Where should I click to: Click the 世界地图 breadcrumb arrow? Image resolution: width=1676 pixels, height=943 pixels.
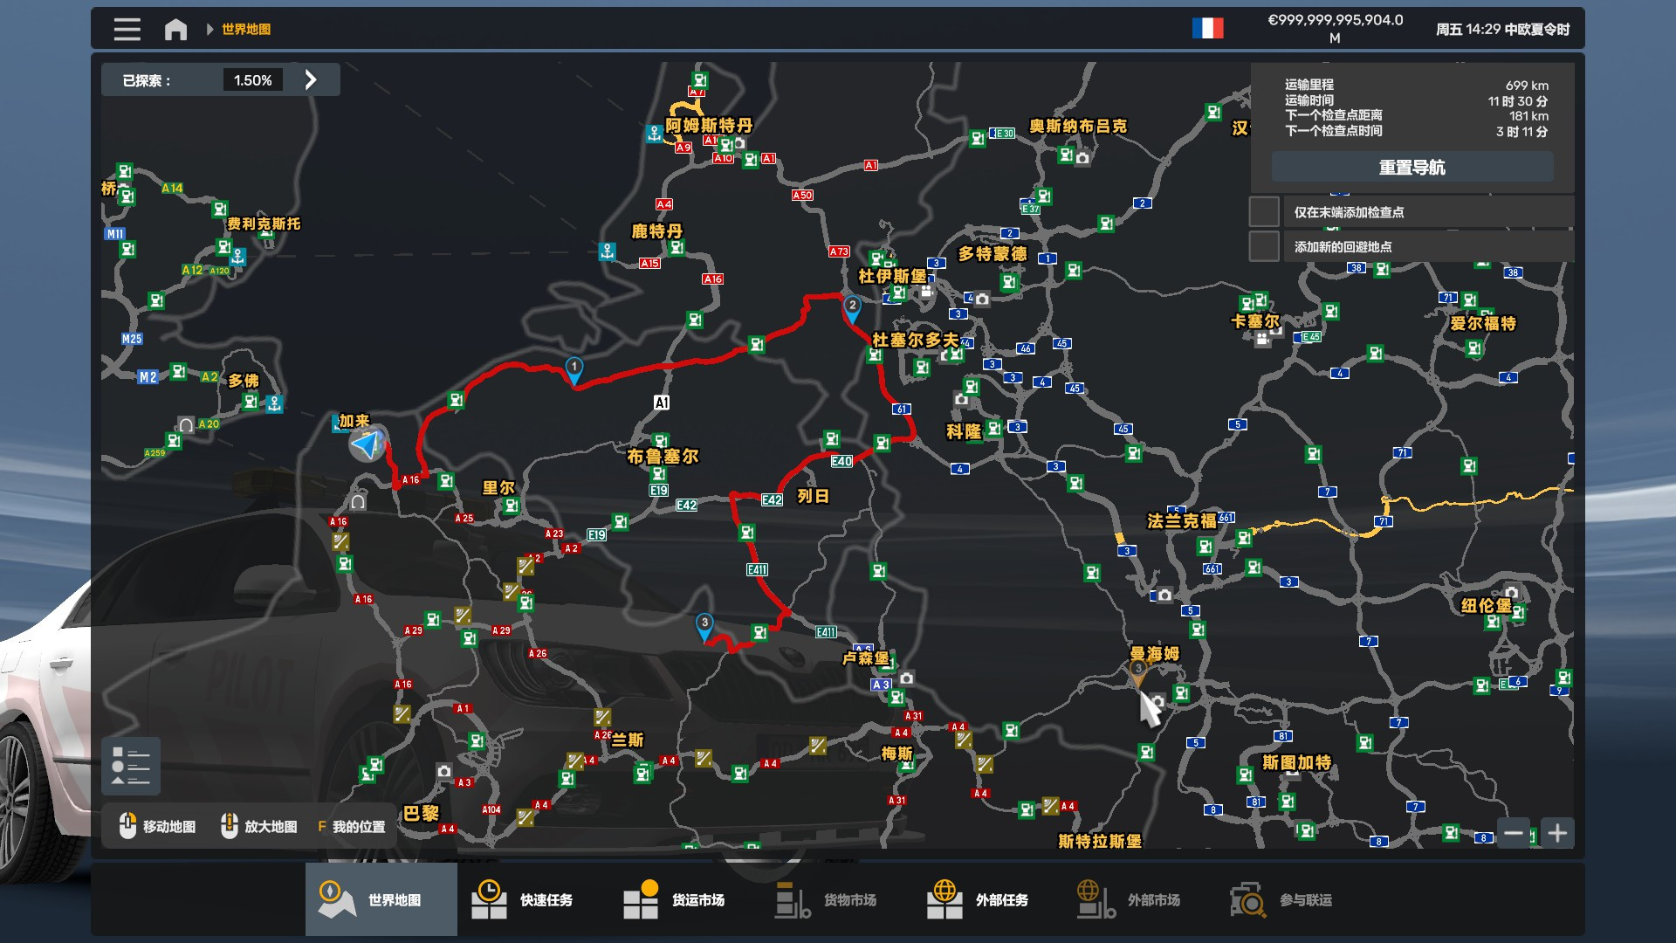[210, 30]
